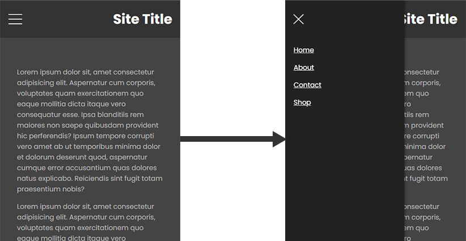The height and width of the screenshot is (241, 466).
Task: Click header space between hamburger icon and Site Title
Action: tap(67, 19)
